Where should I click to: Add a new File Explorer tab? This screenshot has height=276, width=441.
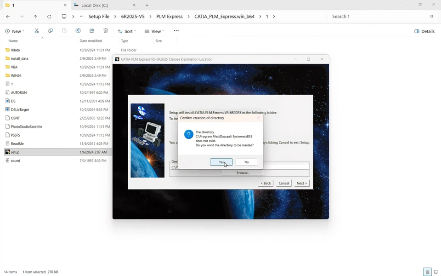(147, 6)
